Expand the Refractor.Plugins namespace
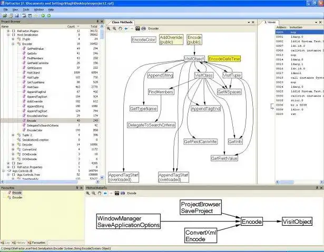This screenshot has width=324, height=252. coord(8,31)
